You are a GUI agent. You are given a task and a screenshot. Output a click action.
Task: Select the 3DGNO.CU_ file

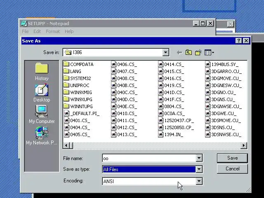(x=220, y=92)
